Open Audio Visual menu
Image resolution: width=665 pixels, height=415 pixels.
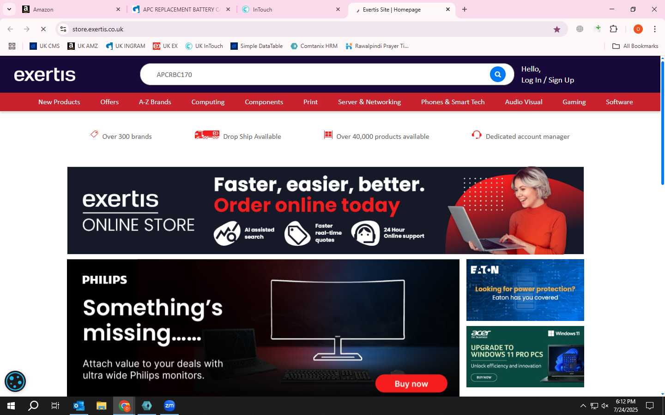(524, 102)
